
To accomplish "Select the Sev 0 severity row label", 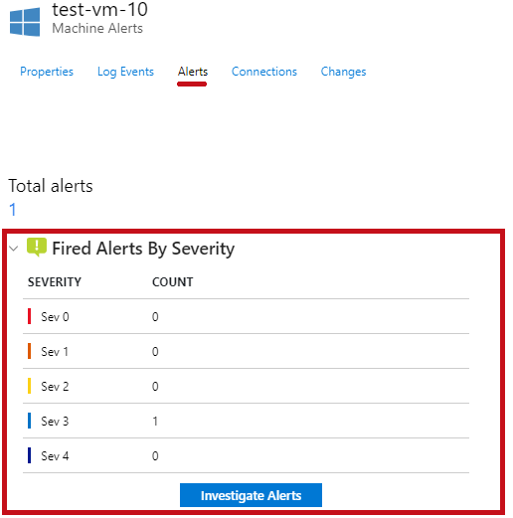I will tap(55, 317).
